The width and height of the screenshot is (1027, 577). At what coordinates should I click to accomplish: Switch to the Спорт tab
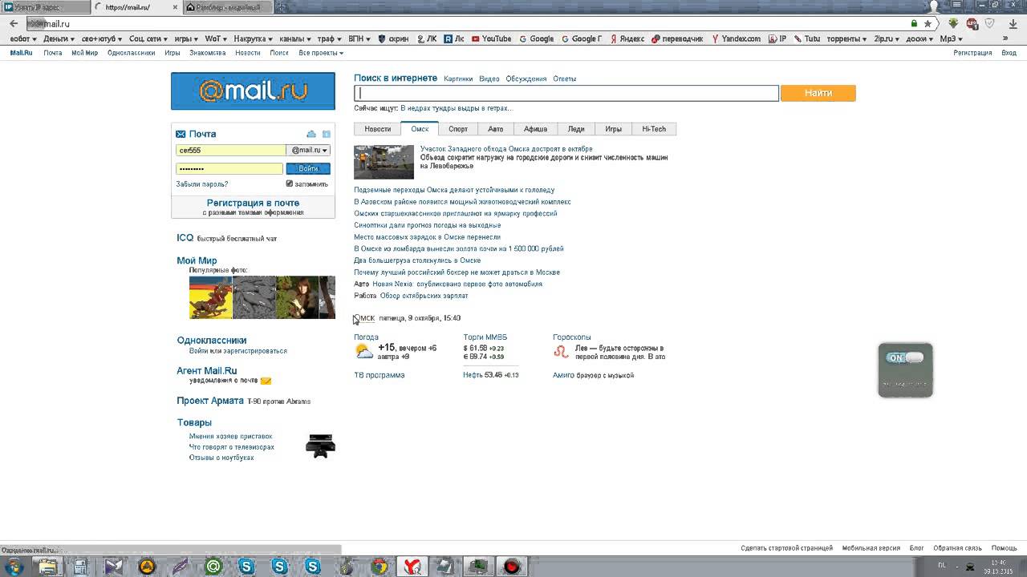point(458,129)
